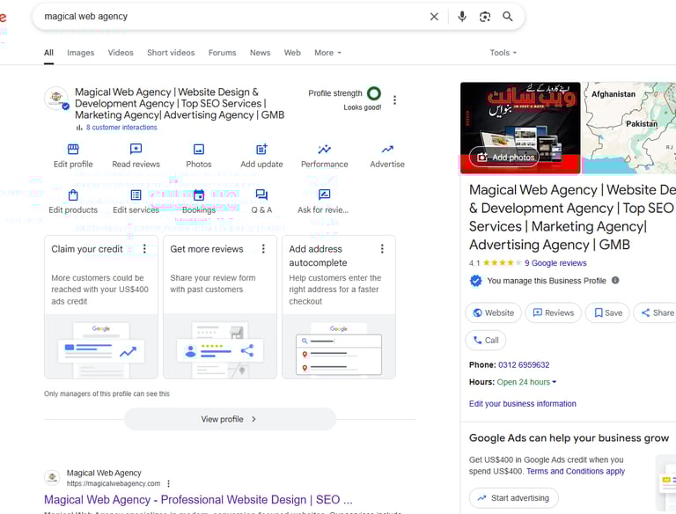This screenshot has width=676, height=514.
Task: Click Reviews button in knowledge panel
Action: click(x=553, y=313)
